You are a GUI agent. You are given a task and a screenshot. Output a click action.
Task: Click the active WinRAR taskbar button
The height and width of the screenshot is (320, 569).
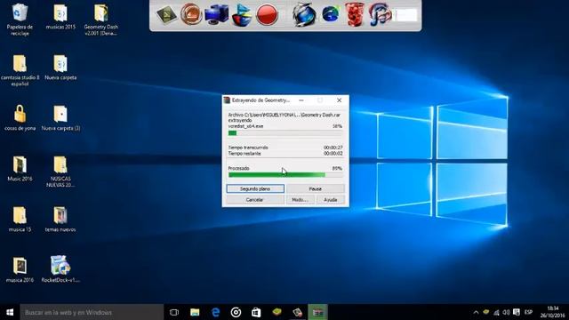(x=318, y=312)
